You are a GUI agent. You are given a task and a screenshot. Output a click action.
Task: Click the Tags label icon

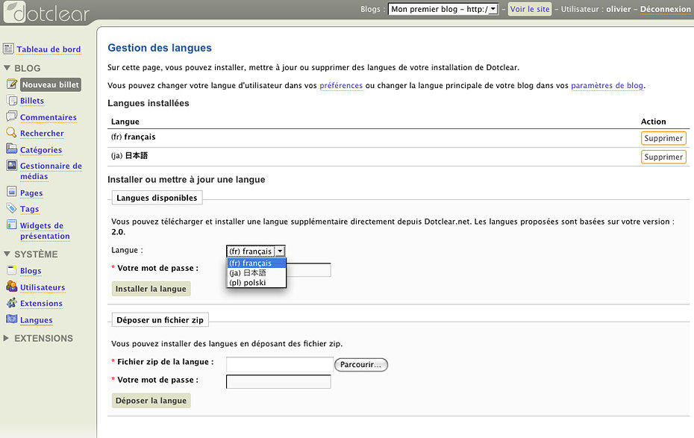(11, 209)
